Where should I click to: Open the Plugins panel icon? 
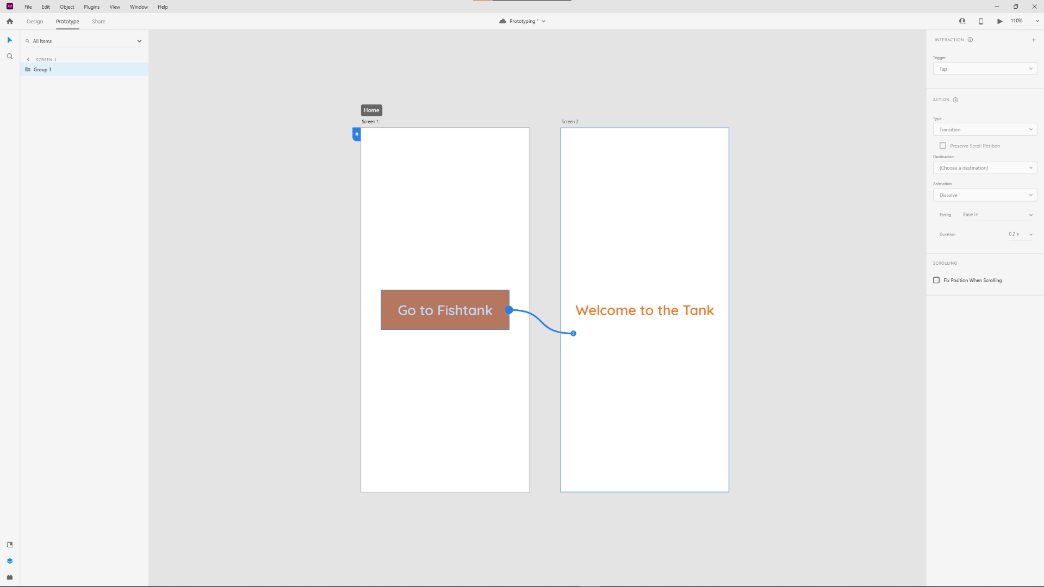coord(10,577)
